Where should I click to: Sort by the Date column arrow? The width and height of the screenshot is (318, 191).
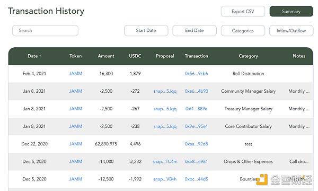pyautogui.click(x=40, y=56)
